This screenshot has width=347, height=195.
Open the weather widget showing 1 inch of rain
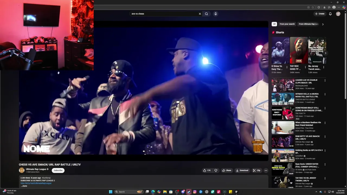point(9,192)
